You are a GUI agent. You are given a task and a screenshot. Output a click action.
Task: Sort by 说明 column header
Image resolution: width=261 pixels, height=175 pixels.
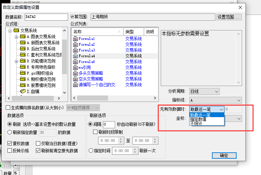coord(151,31)
